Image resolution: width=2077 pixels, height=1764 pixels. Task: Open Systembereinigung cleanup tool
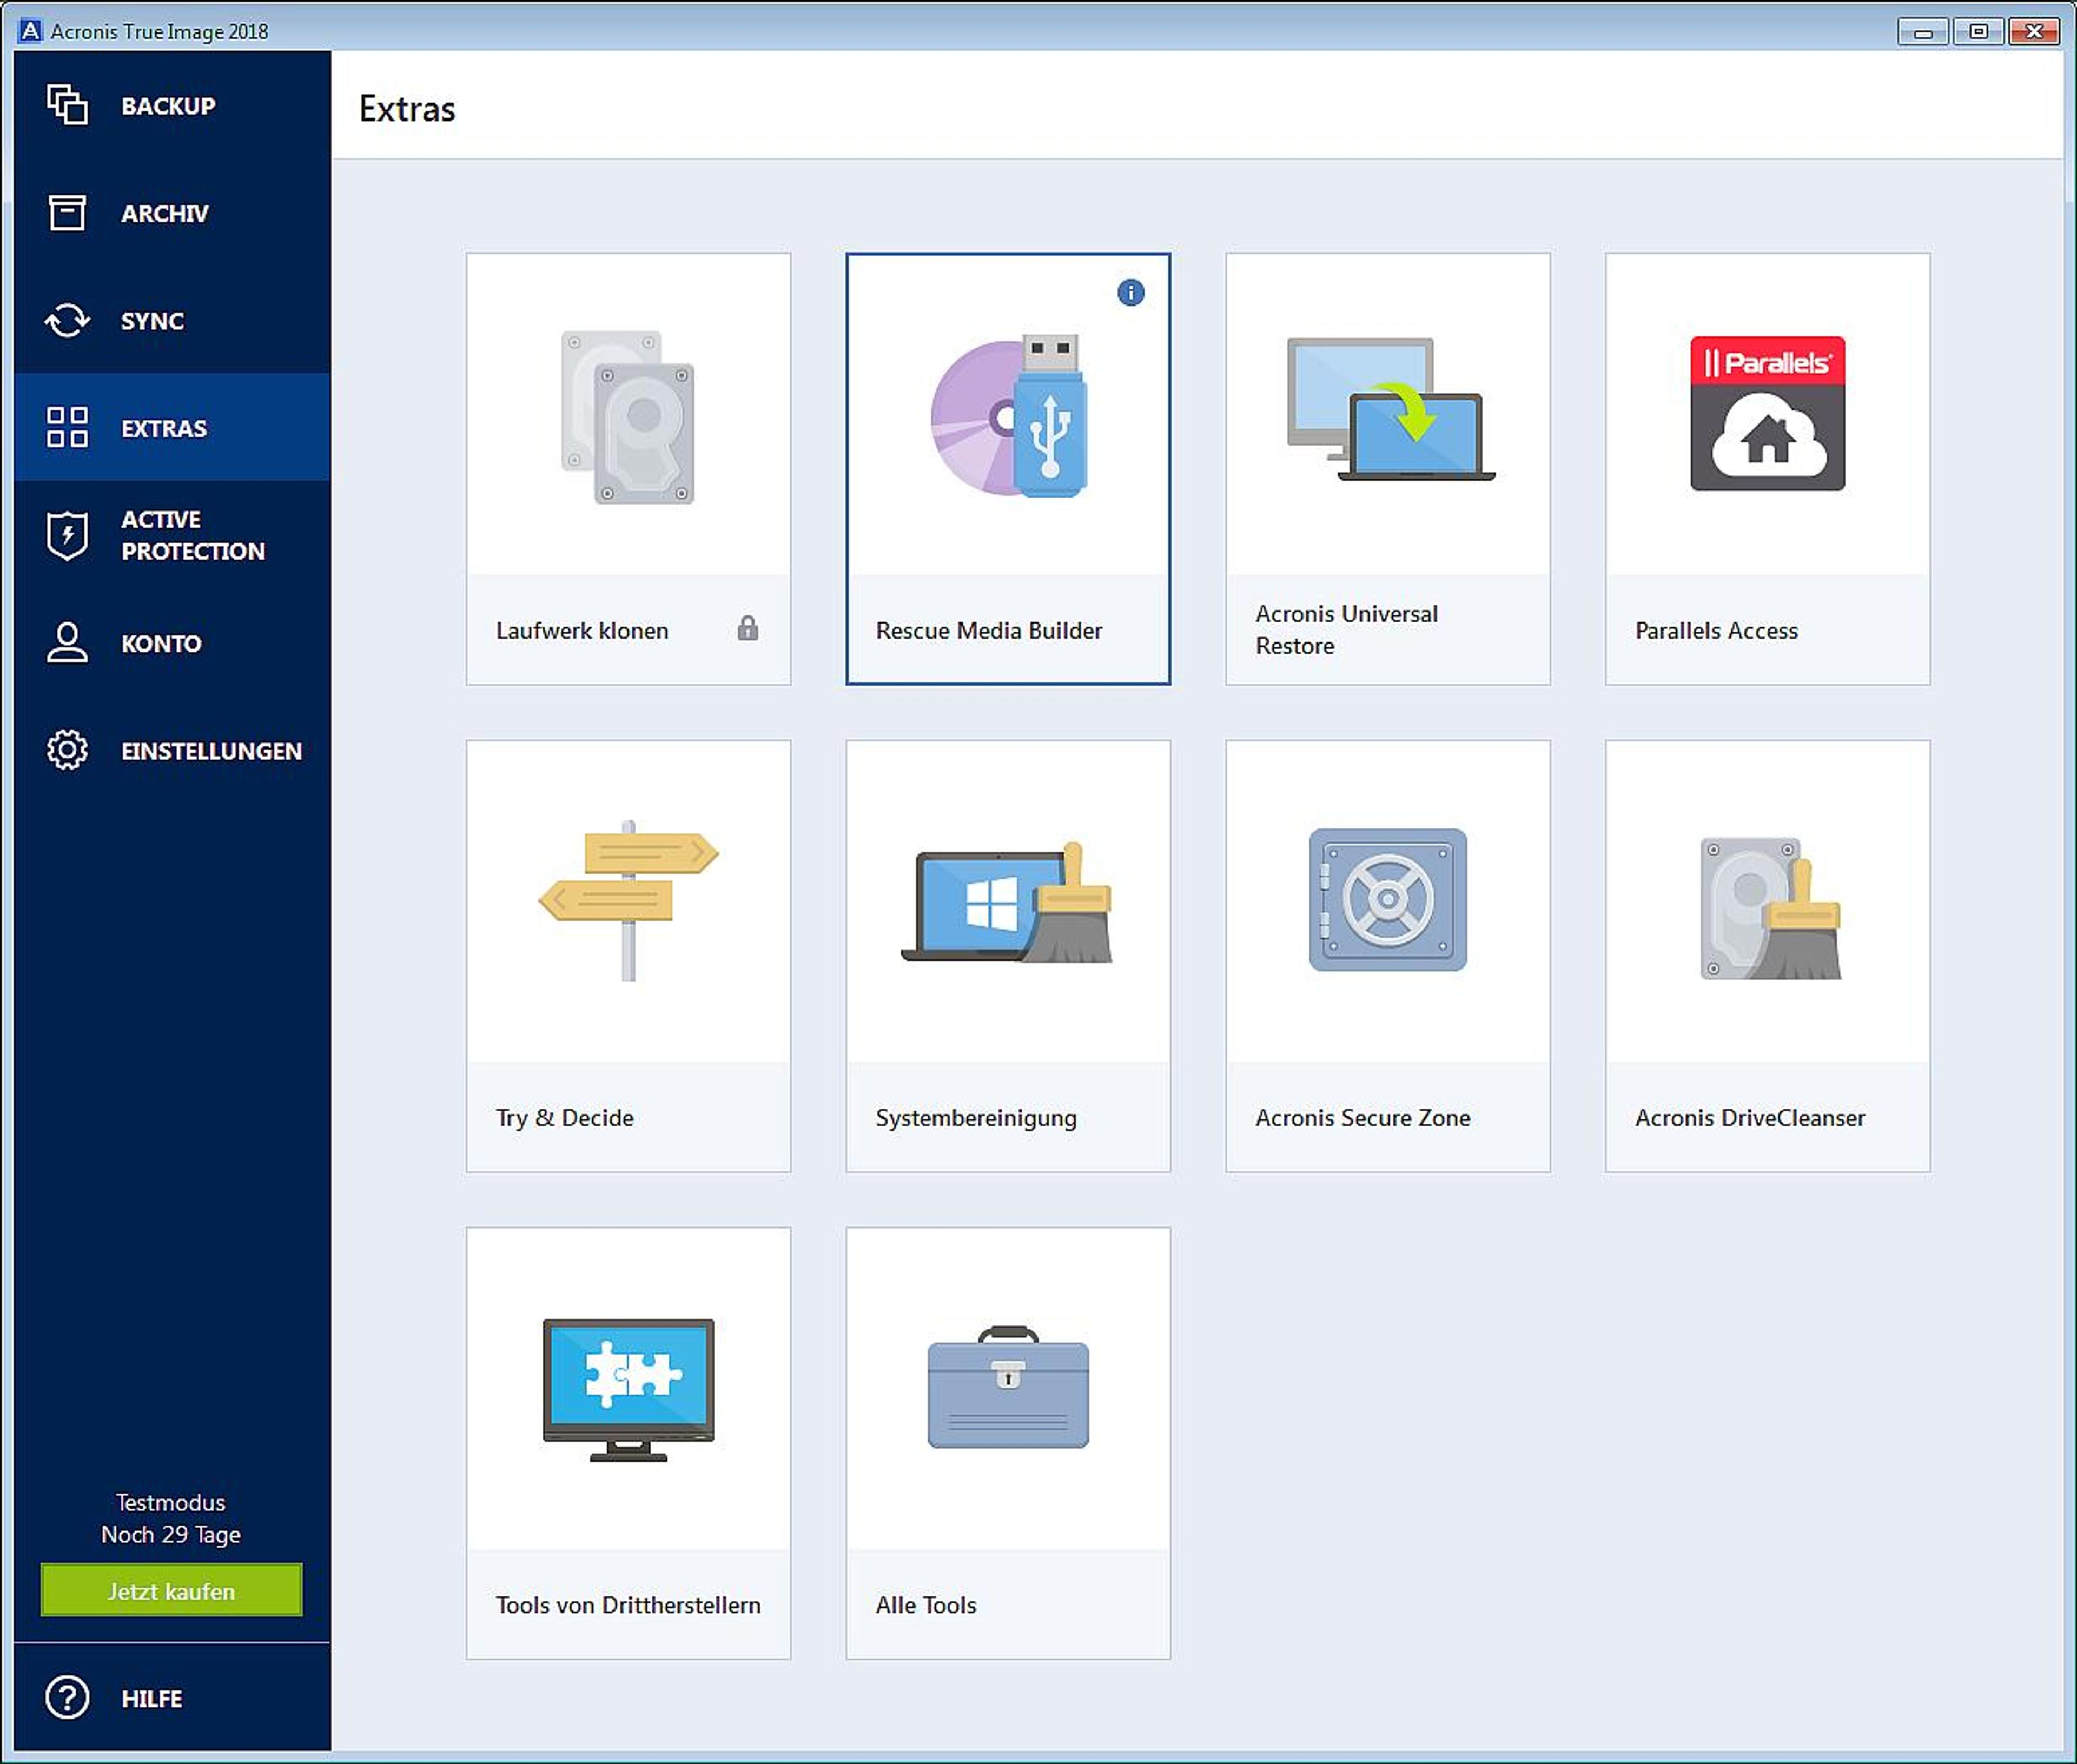coord(1008,956)
